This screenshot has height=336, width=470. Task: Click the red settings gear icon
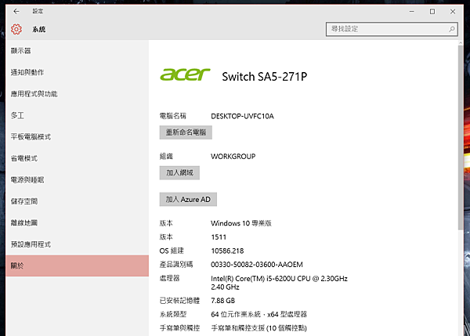click(x=16, y=29)
